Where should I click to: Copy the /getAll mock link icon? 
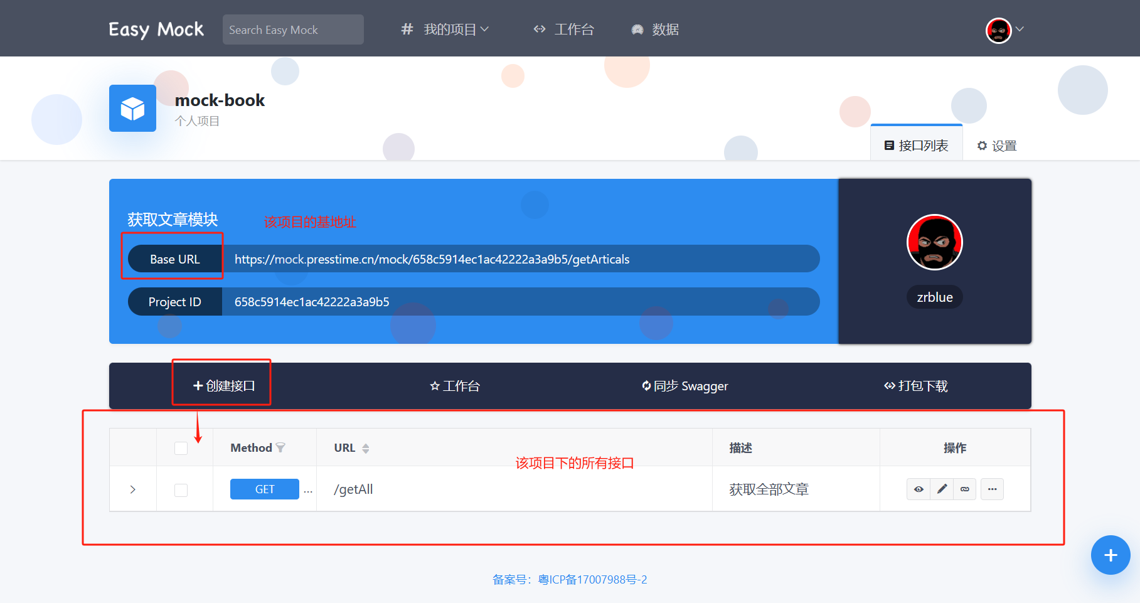point(965,489)
